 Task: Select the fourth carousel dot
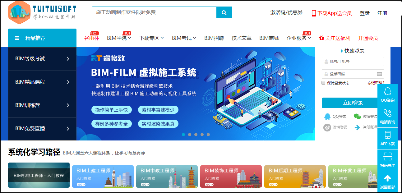click(x=202, y=135)
